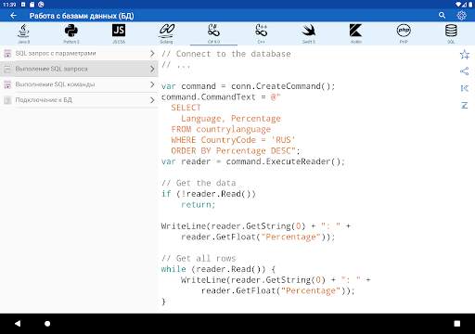Click the 'while (reader.Read()) {' line
This screenshot has width=475, height=334.
(218, 269)
